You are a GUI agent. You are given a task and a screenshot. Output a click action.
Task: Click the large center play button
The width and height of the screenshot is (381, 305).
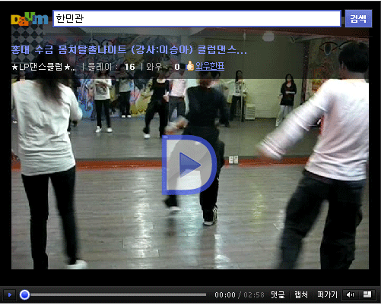coord(189,165)
